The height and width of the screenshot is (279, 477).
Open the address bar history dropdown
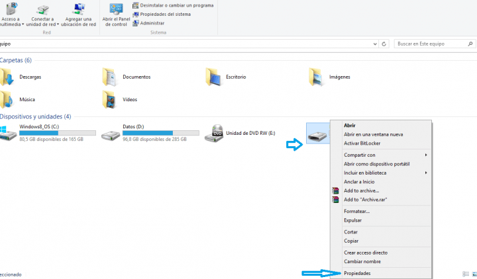376,44
